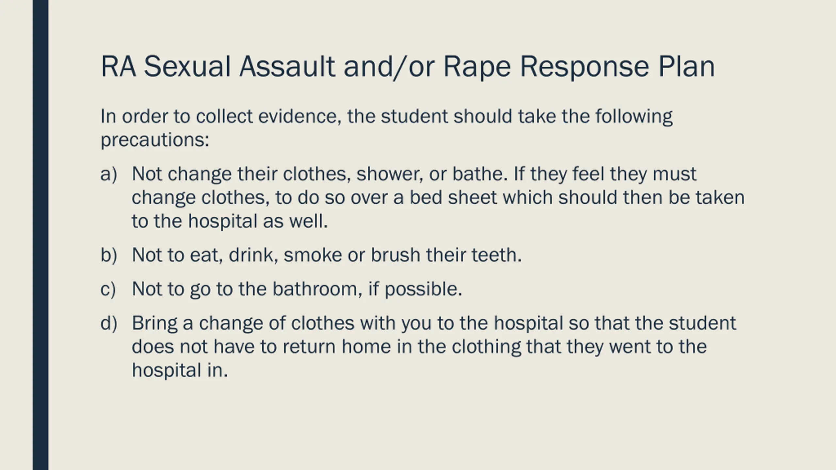Click the line mentioning 'over a bed sheet'
This screenshot has height=470, width=836.
438,198
